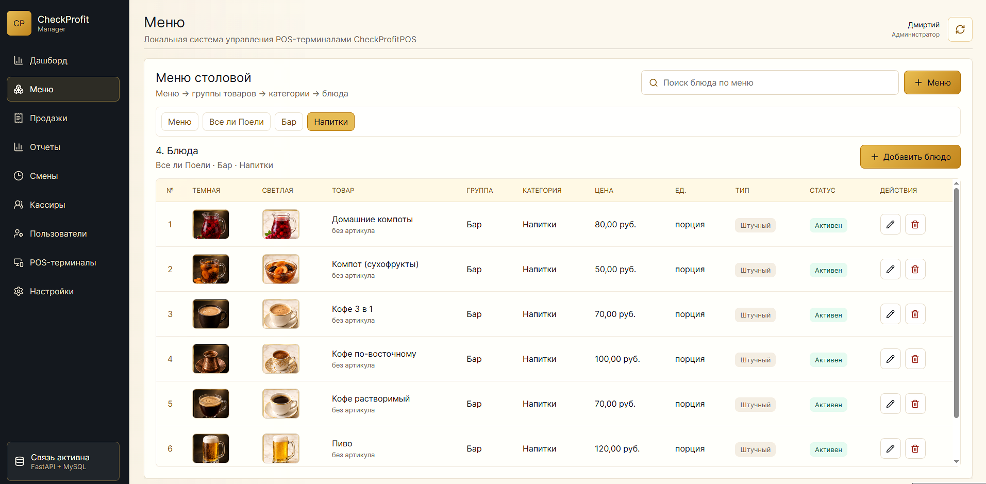The height and width of the screenshot is (484, 986).
Task: Open Дашборд in the sidebar
Action: tap(63, 60)
